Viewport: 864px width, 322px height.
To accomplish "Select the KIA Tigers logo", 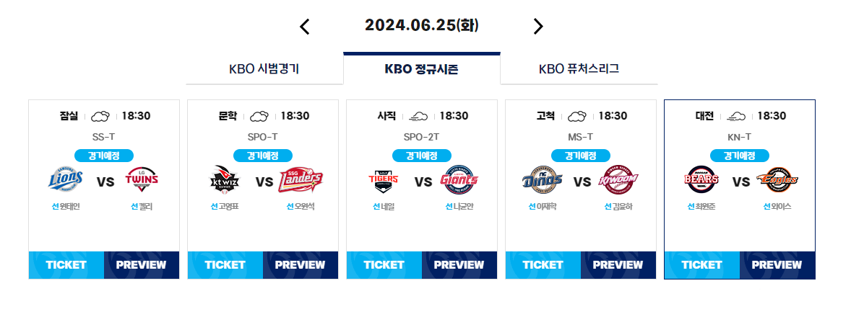I will pos(383,180).
